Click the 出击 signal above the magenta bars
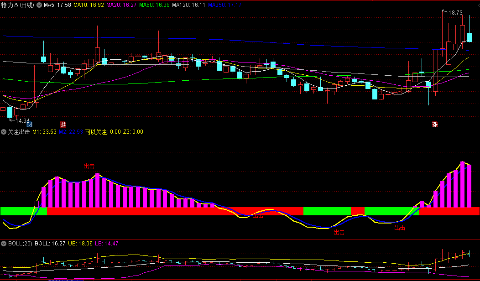This screenshot has width=480, height=281. [x=89, y=166]
